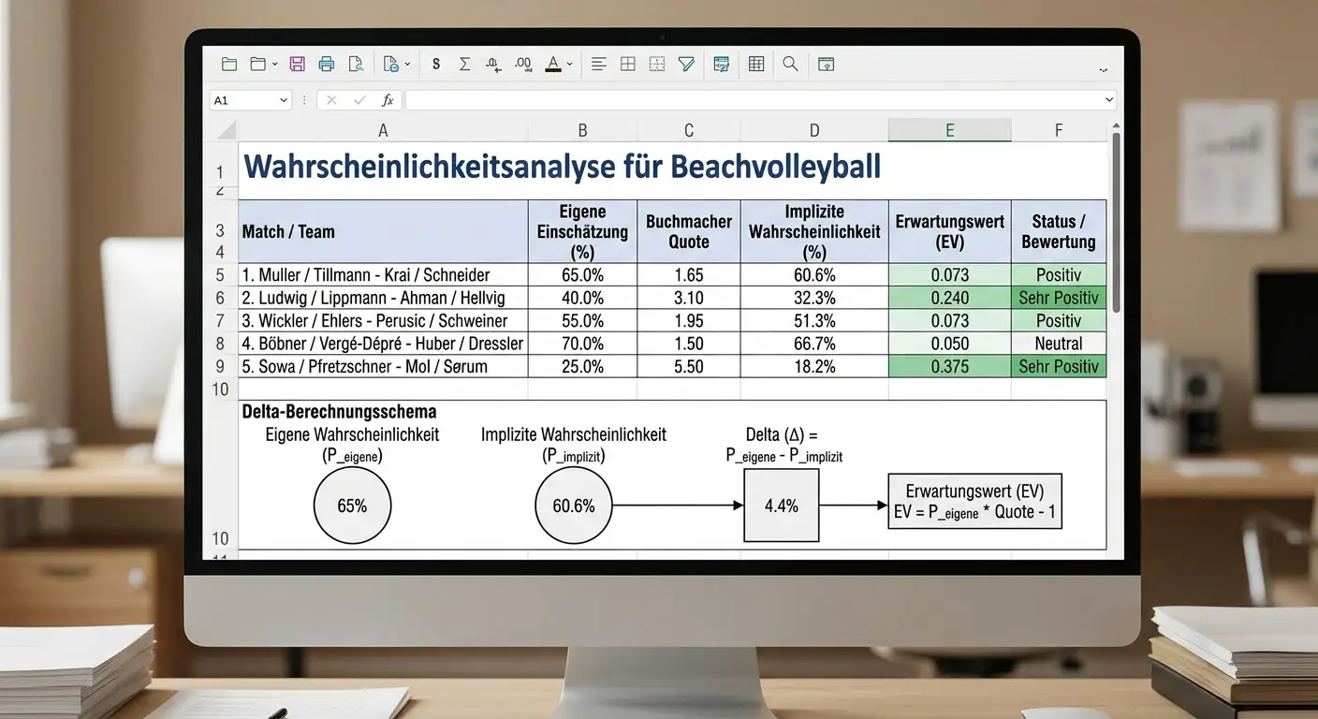1318x719 pixels.
Task: Expand the formula bar chevron
Action: (1110, 100)
